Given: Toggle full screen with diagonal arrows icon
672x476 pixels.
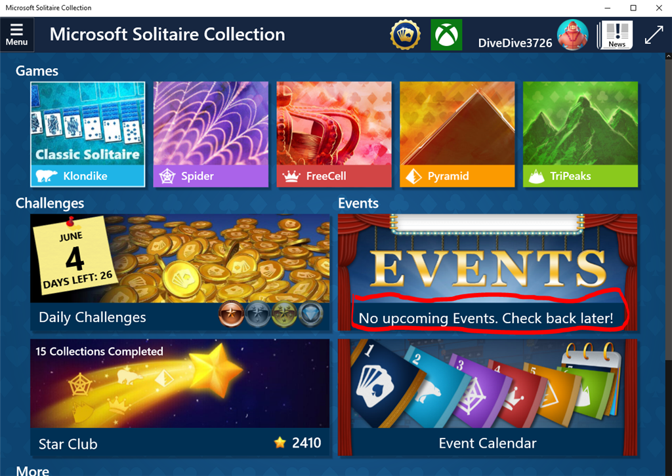Looking at the screenshot, I should point(654,35).
